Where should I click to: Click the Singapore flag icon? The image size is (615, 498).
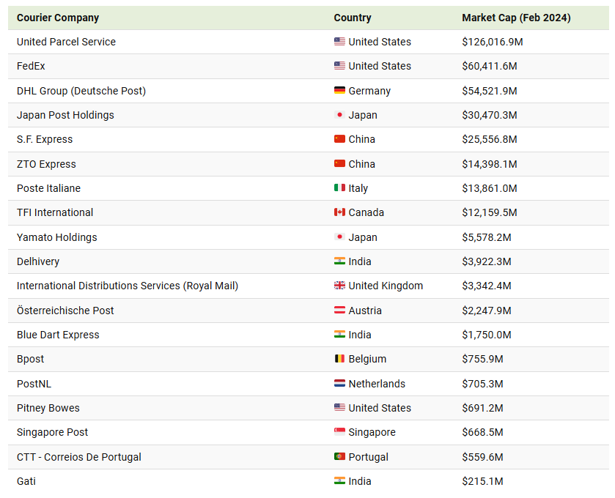(x=339, y=432)
